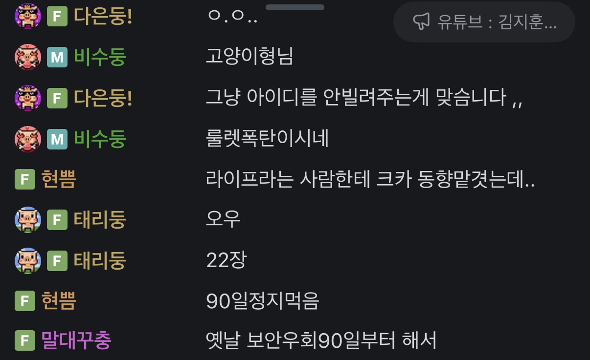
Task: Tap username 태리둥 on the 22장 row
Action: (100, 261)
